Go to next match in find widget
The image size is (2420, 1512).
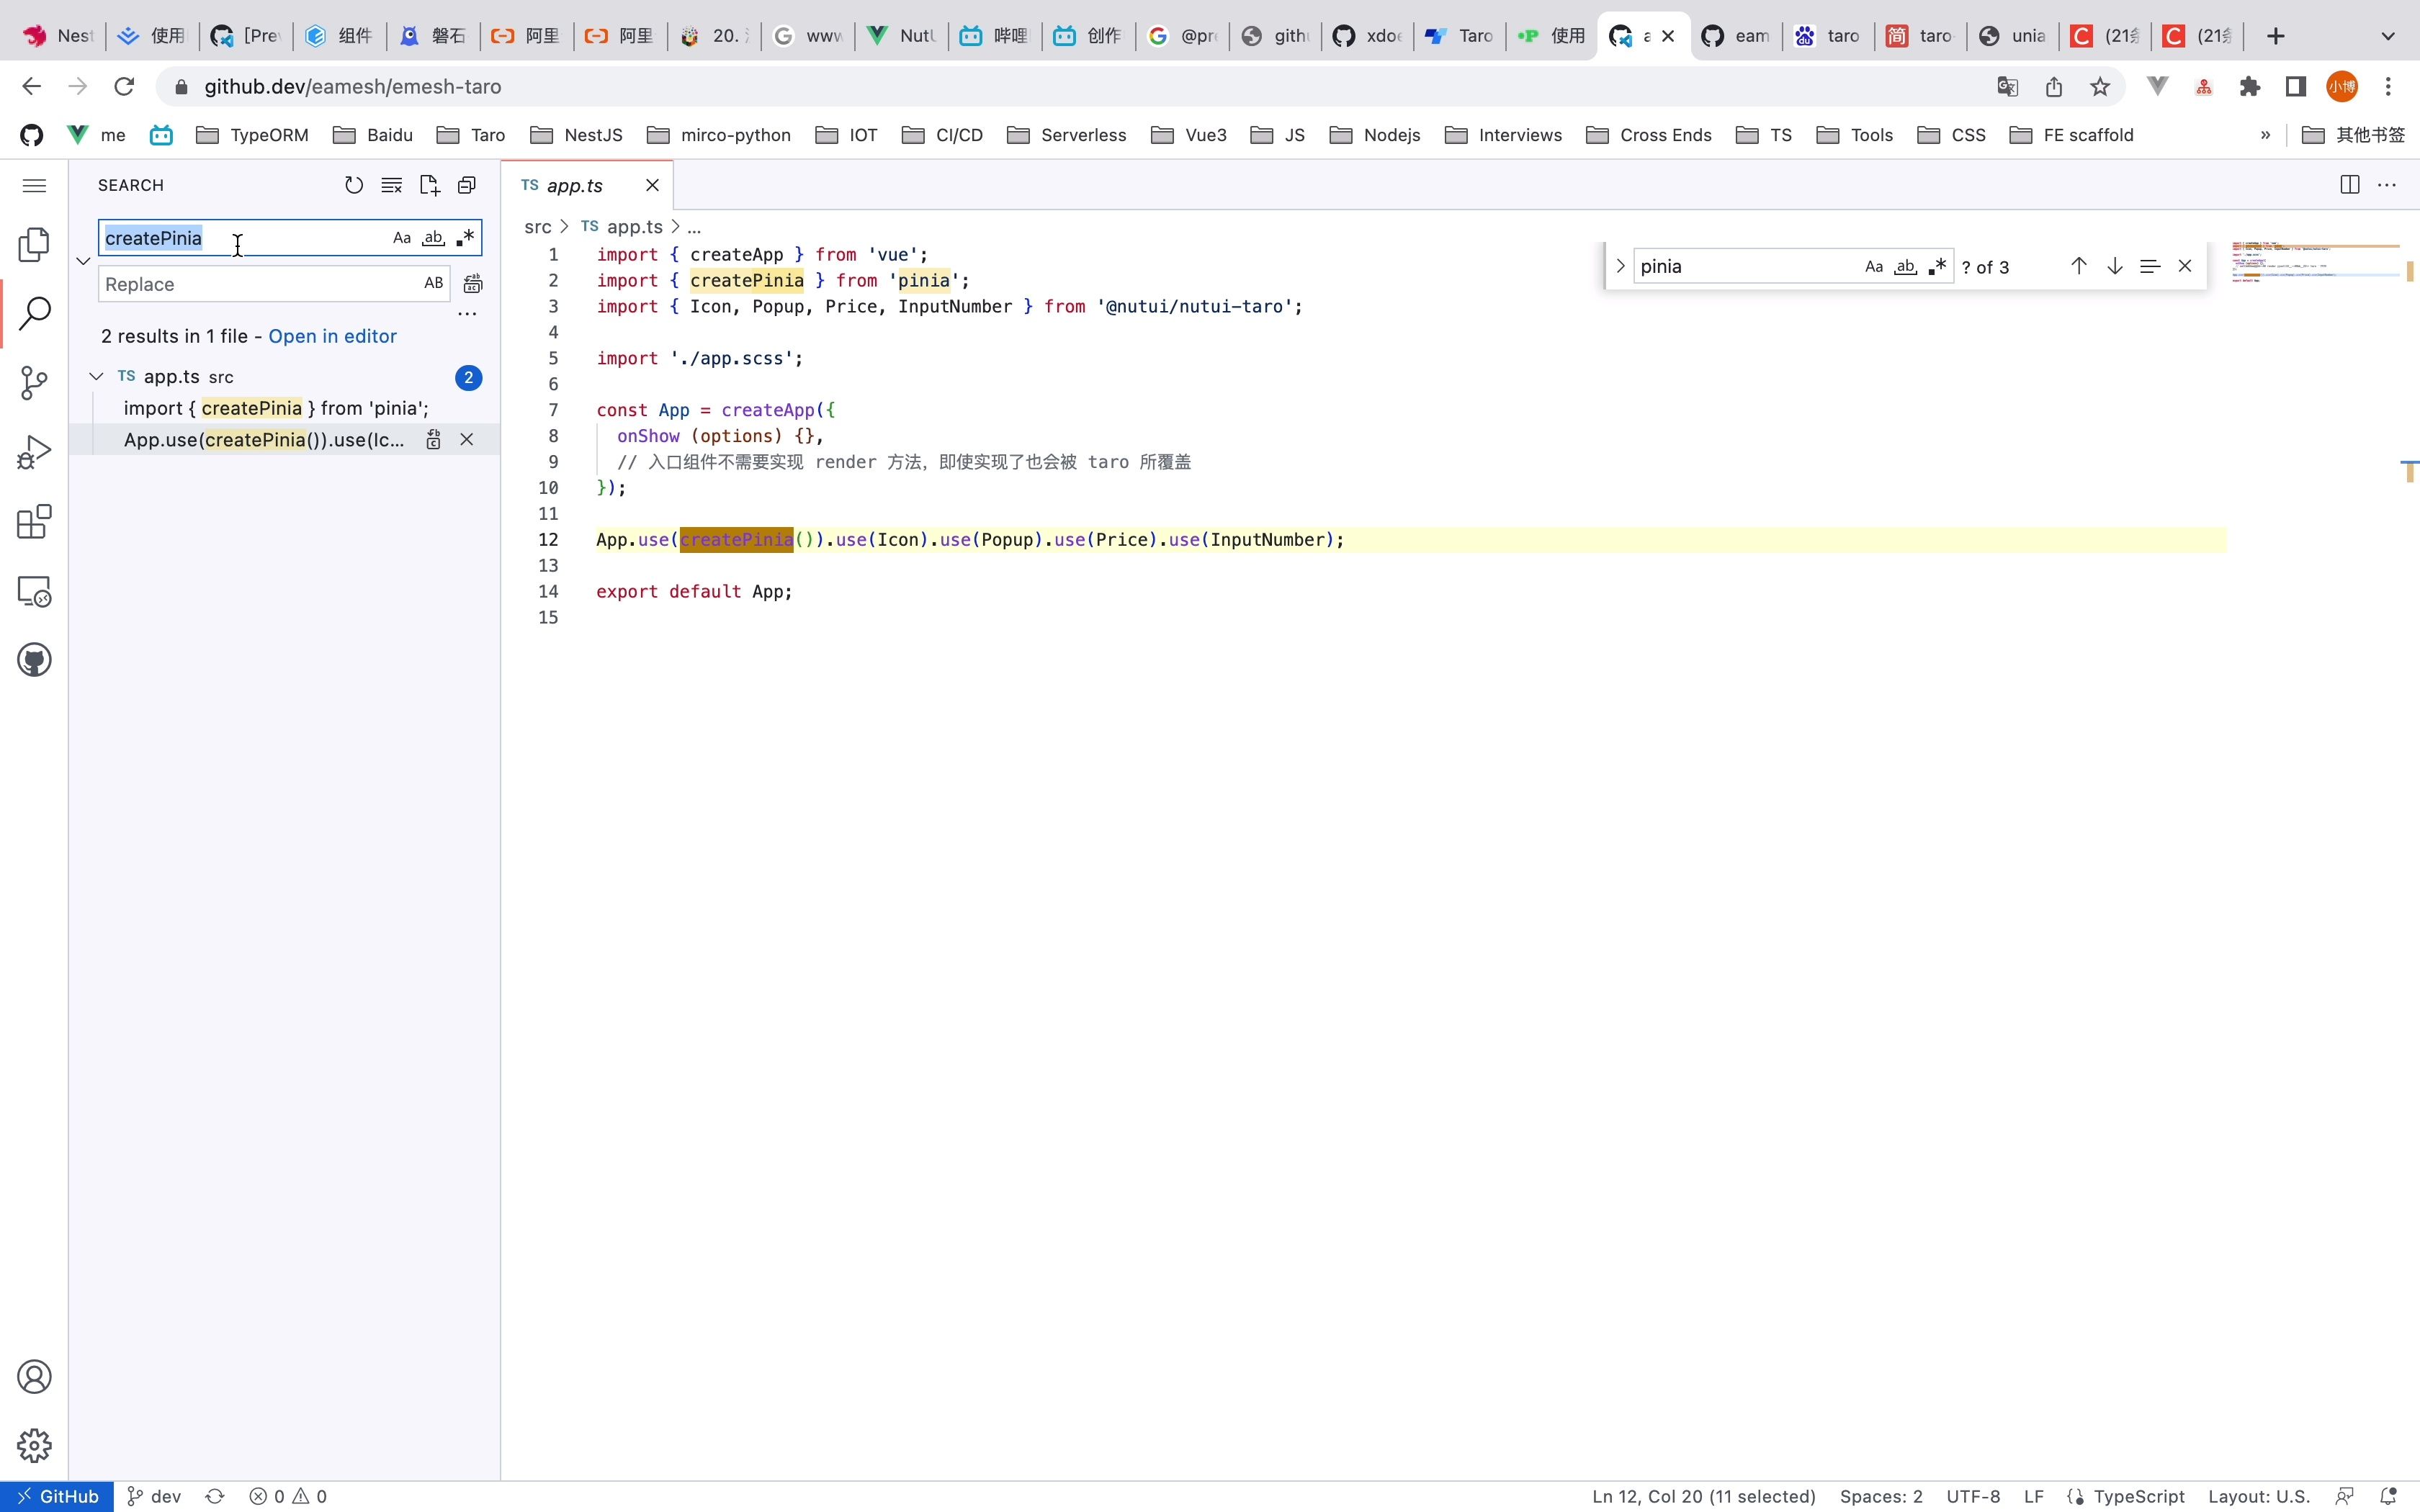point(2115,266)
